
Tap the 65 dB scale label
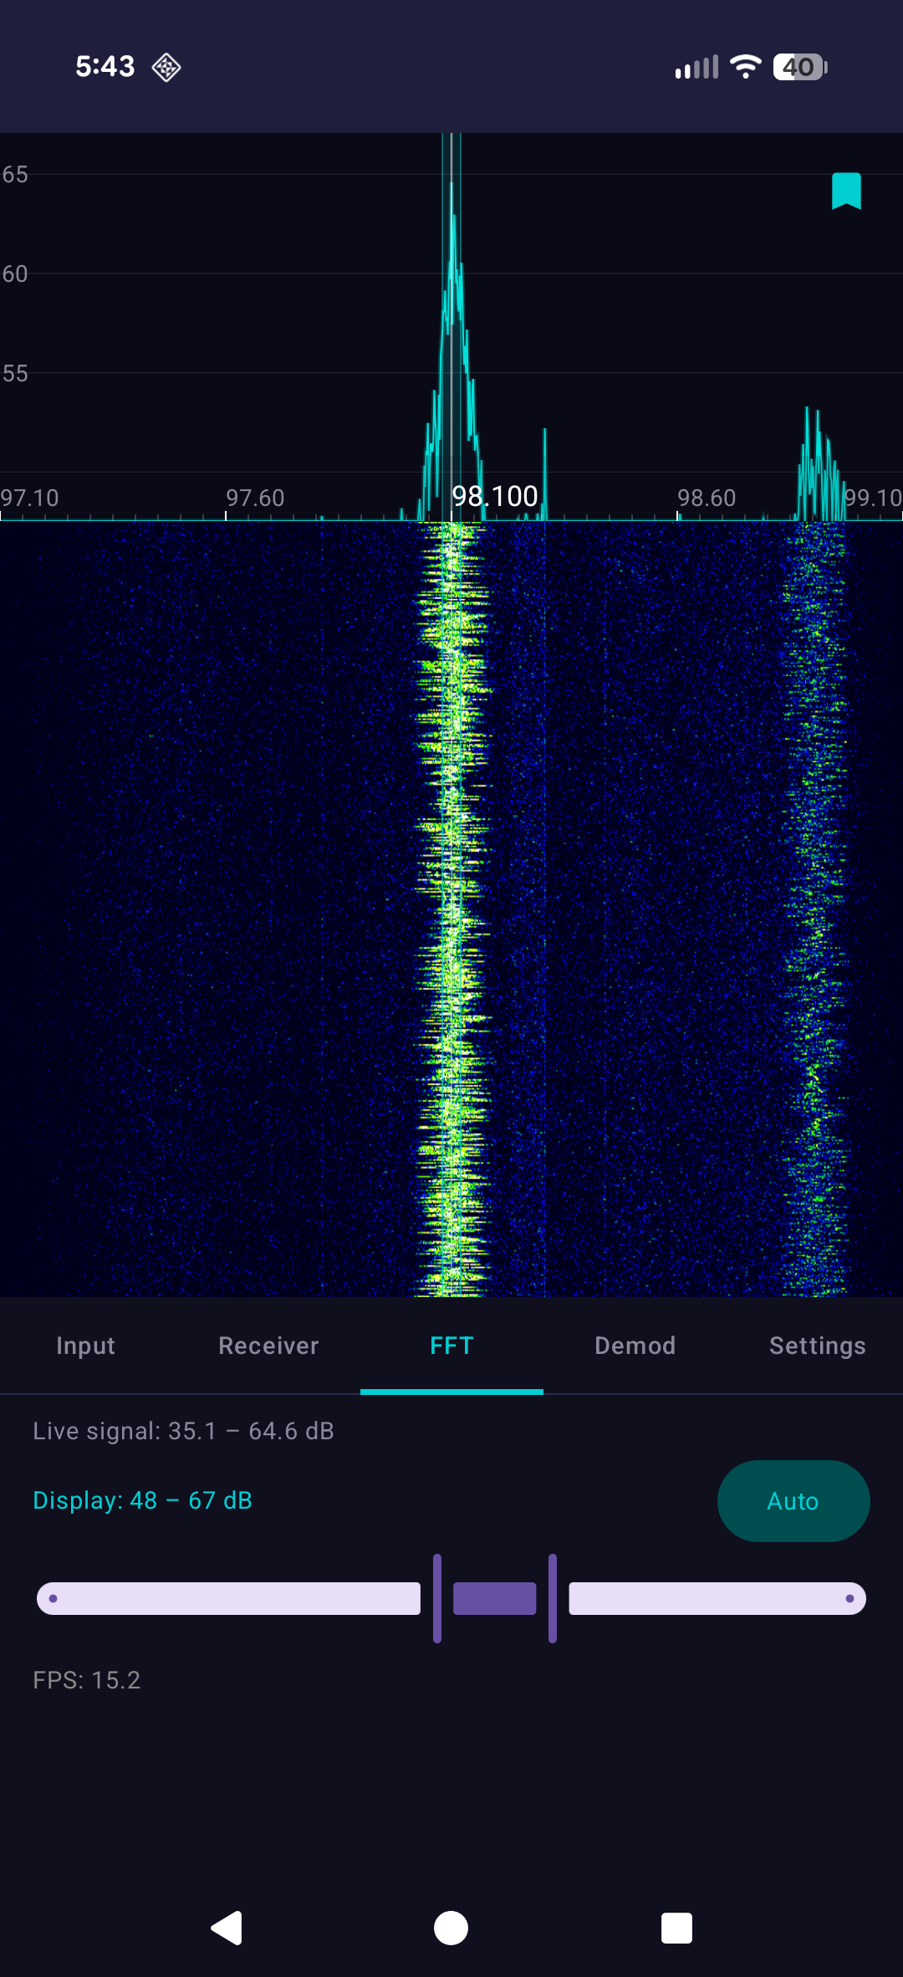coord(14,174)
